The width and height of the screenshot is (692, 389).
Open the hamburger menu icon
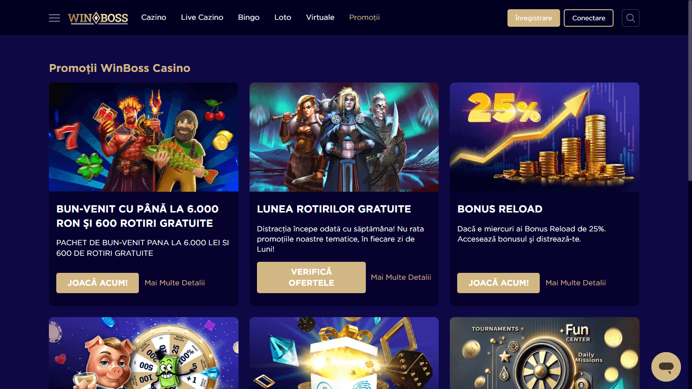tap(54, 18)
